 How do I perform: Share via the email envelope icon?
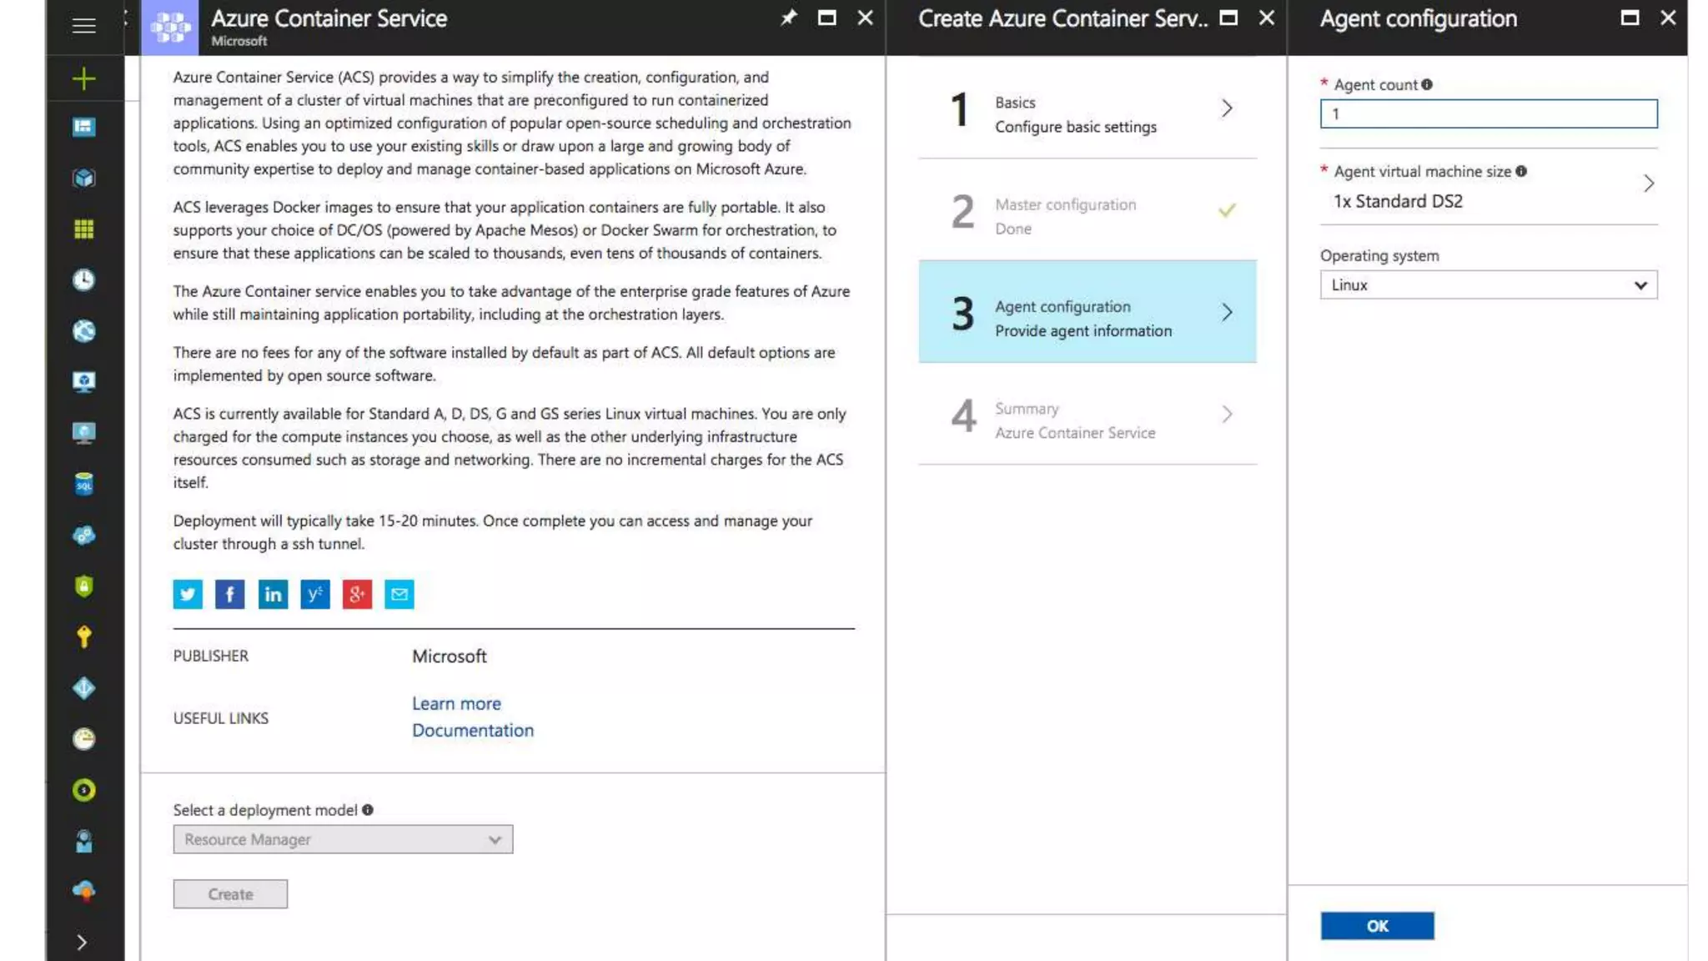click(x=399, y=594)
